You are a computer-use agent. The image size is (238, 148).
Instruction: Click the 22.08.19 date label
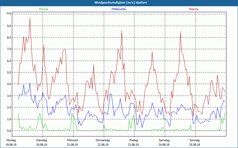(x=103, y=145)
